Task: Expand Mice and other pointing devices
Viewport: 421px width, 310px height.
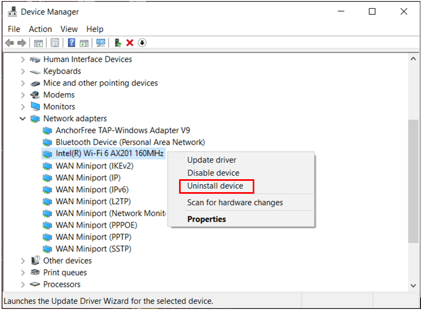Action: point(23,83)
